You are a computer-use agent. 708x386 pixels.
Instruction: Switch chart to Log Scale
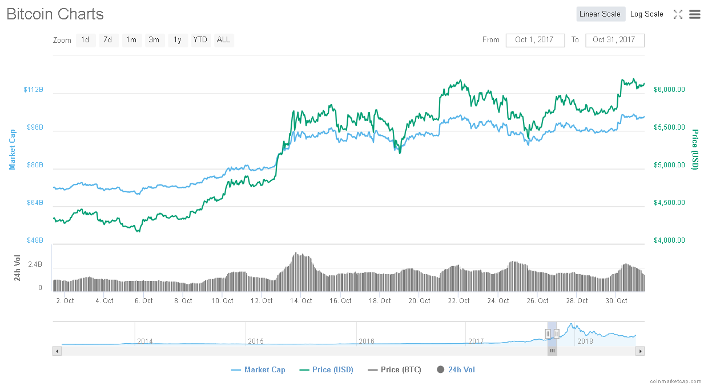646,14
